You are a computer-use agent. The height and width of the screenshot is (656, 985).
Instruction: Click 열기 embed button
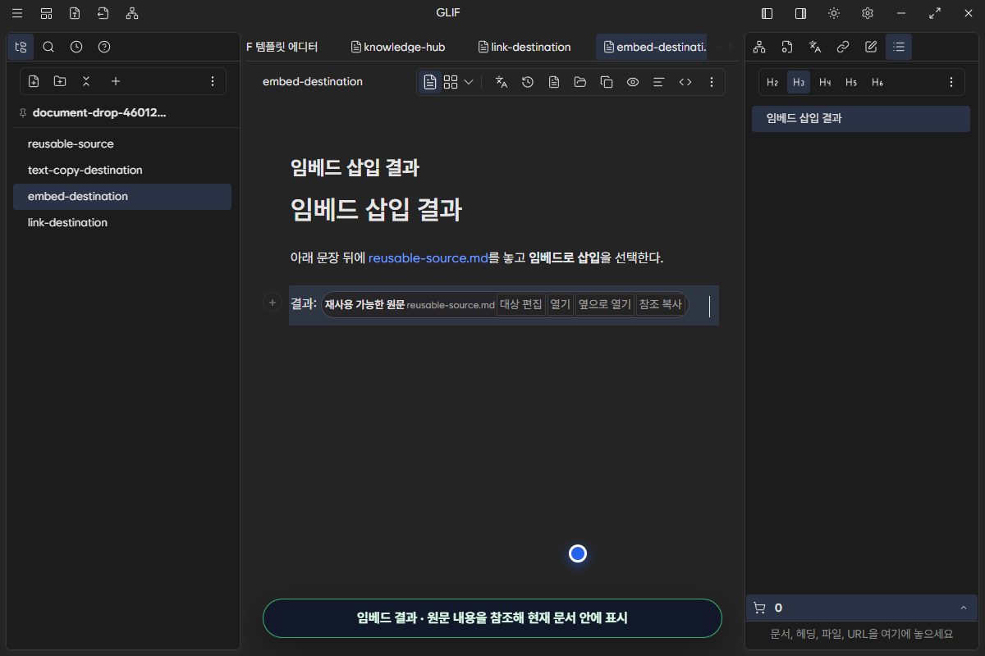click(561, 304)
